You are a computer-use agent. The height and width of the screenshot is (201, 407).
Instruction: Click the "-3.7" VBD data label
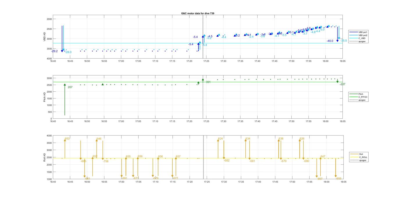point(305,34)
